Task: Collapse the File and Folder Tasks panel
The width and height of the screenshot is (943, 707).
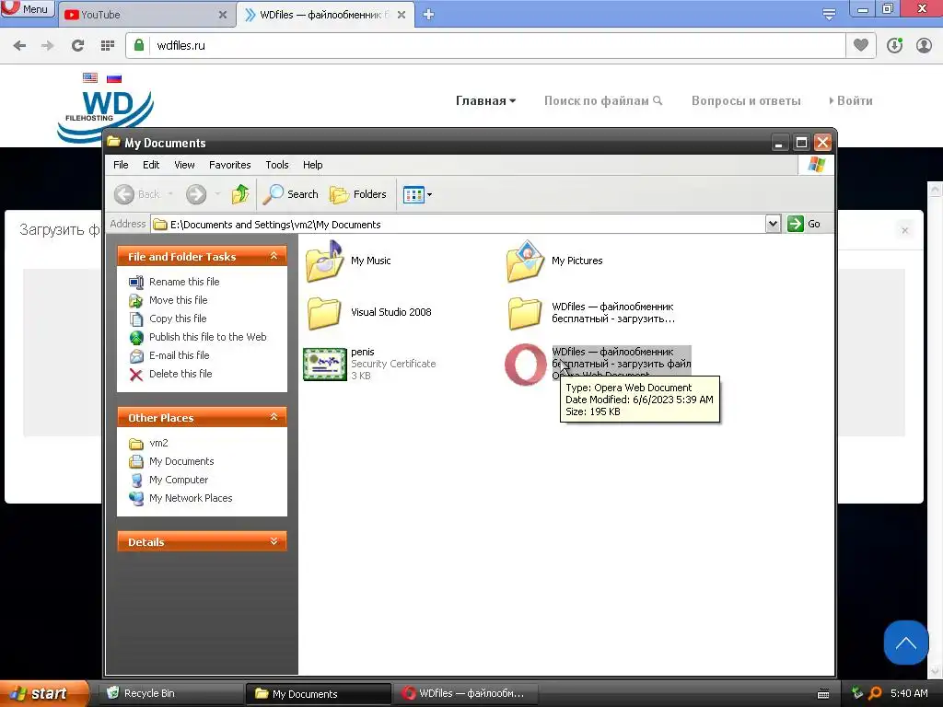Action: point(274,256)
